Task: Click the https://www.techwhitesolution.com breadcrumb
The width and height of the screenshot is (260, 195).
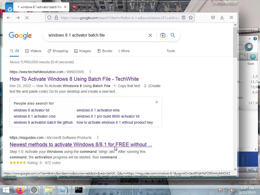Action: point(36,72)
